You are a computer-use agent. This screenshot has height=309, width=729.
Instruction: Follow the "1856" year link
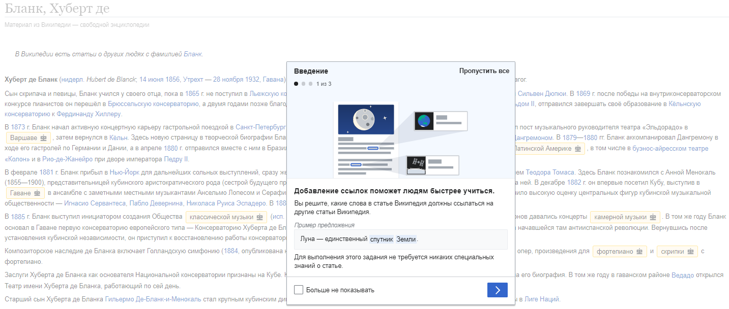pyautogui.click(x=173, y=79)
